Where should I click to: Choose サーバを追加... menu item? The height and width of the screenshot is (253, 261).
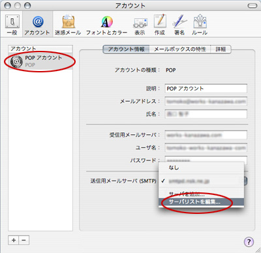(201, 194)
